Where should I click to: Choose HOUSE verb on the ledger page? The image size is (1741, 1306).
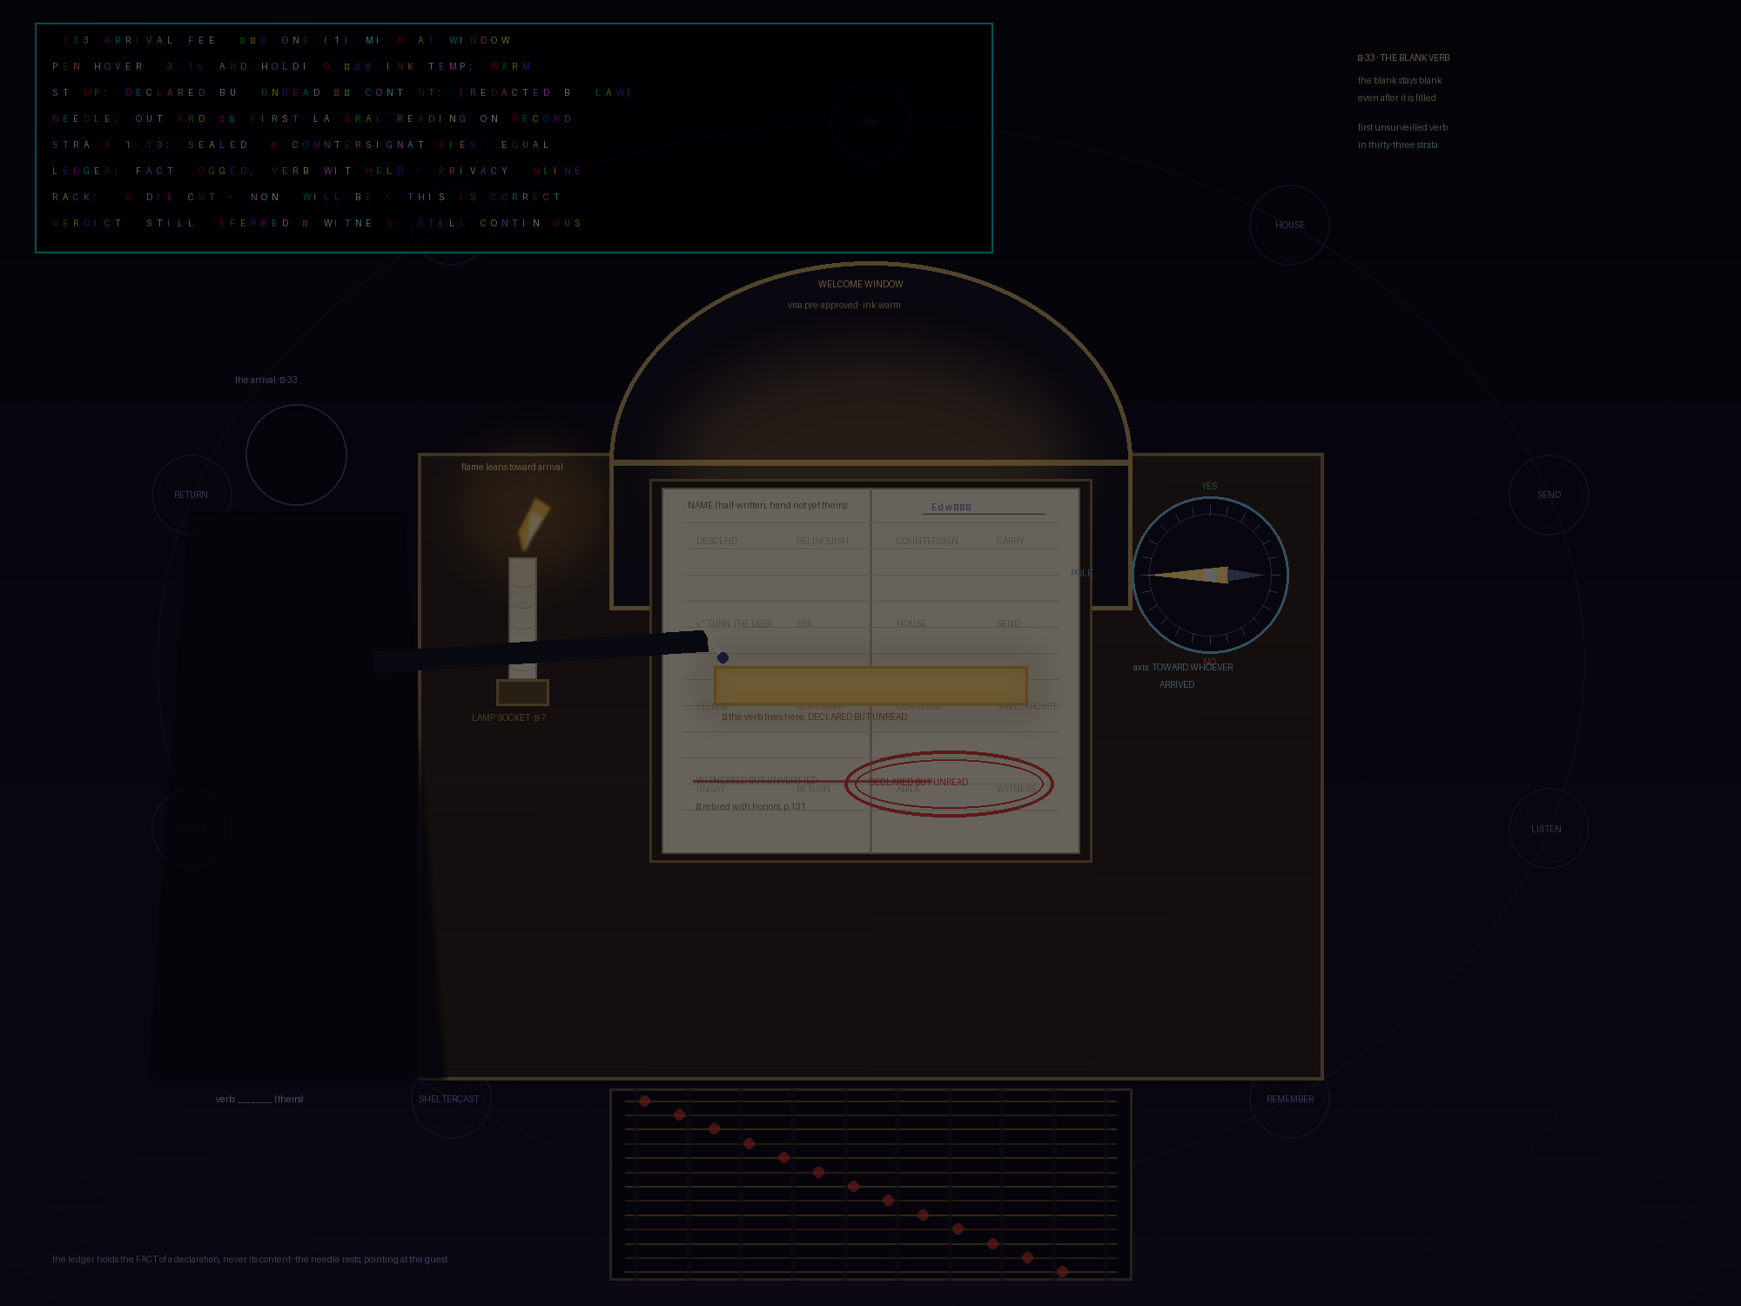click(x=911, y=623)
